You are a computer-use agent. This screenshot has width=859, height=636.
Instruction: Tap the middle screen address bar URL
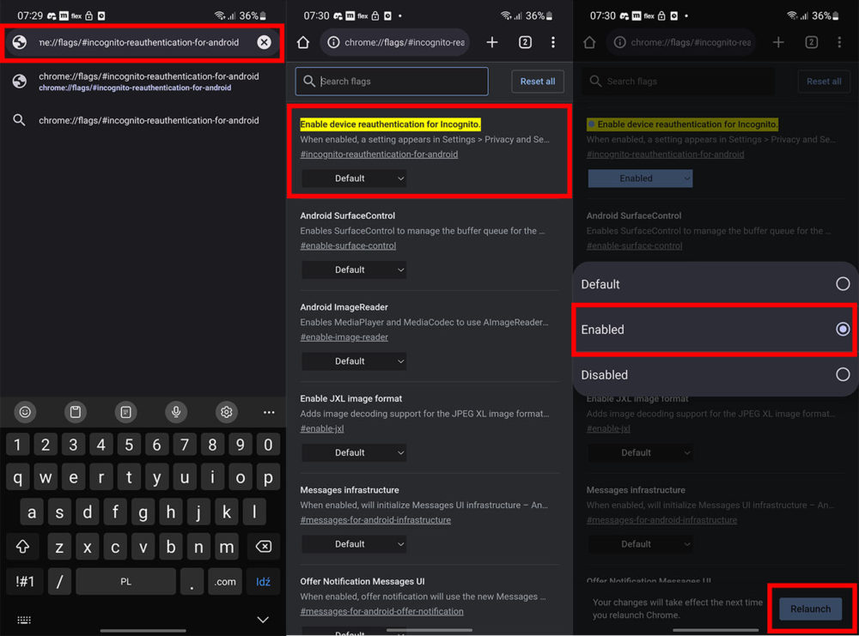405,42
